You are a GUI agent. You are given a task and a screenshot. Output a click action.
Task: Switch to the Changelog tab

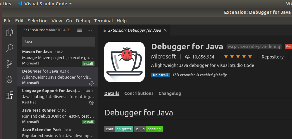pos(170,93)
